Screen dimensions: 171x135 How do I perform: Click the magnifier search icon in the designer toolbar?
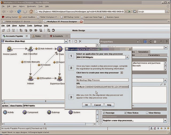tap(48, 31)
